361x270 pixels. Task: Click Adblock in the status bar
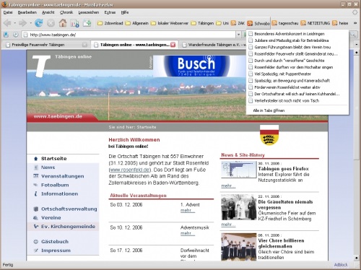(341, 265)
